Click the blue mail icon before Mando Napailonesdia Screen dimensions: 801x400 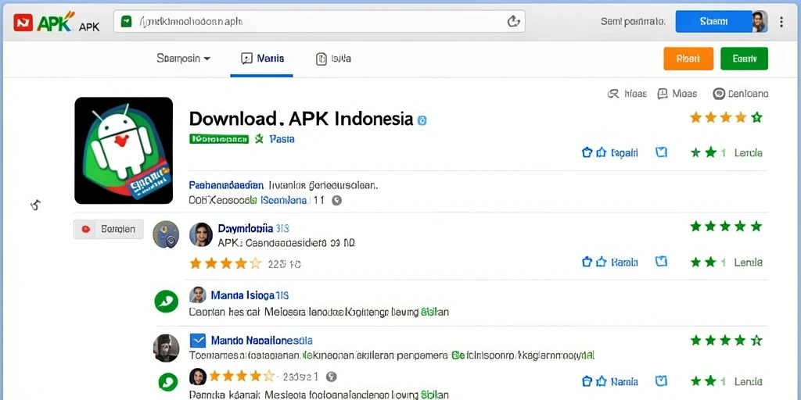(x=197, y=340)
